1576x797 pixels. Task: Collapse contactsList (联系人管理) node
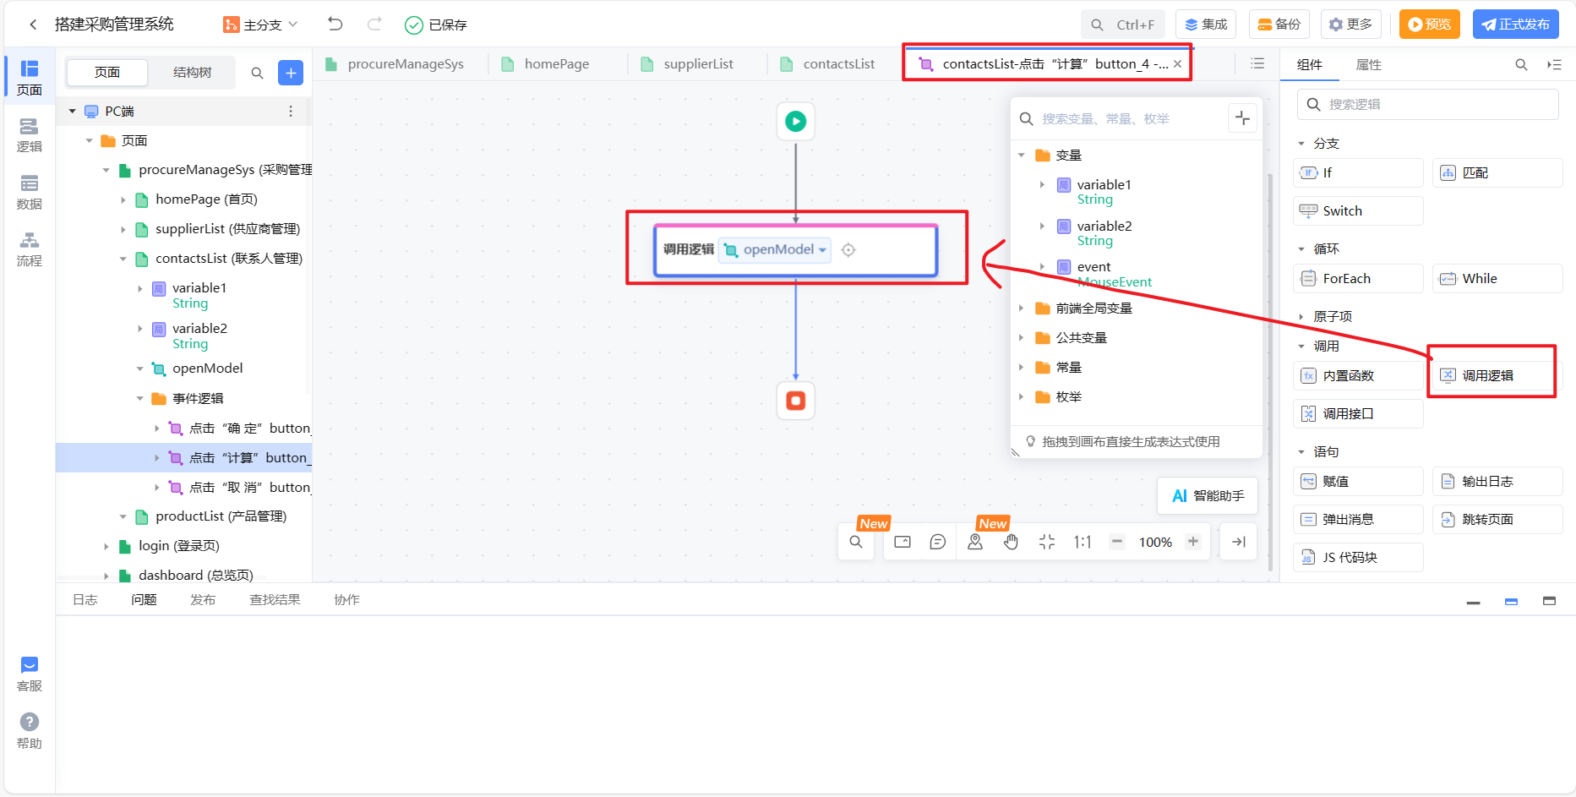point(123,259)
